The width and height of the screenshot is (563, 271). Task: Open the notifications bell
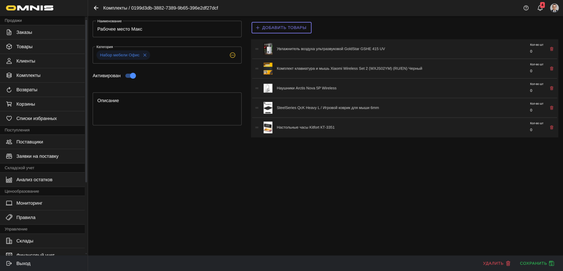(x=540, y=8)
